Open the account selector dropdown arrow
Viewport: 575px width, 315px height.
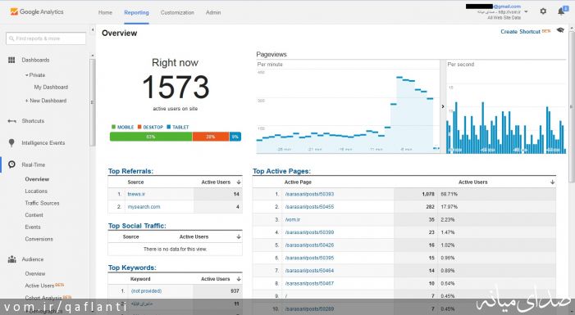click(527, 11)
